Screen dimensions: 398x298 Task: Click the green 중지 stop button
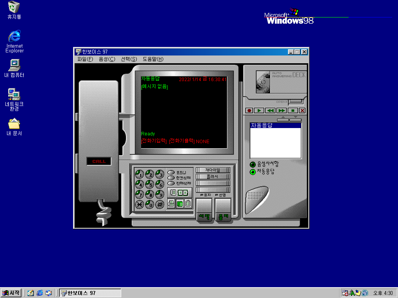223,210
